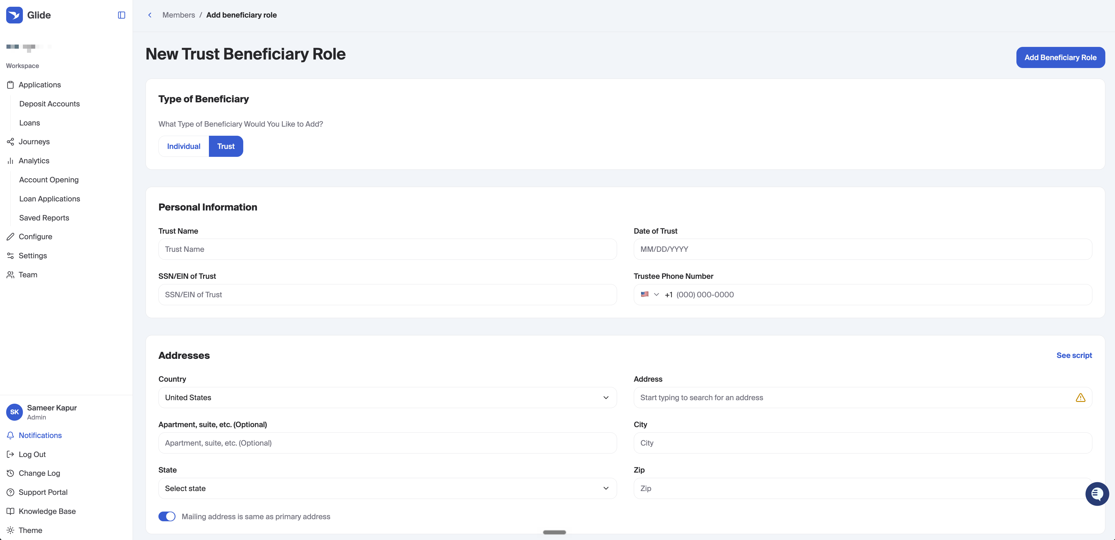The height and width of the screenshot is (540, 1115).
Task: Focus the SSN/EIN of Trust field
Action: (x=387, y=295)
